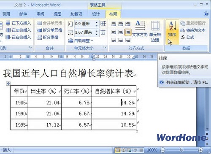The height and width of the screenshot is (154, 211).
Task: Click the table move handle
Action: pyautogui.click(x=8, y=84)
